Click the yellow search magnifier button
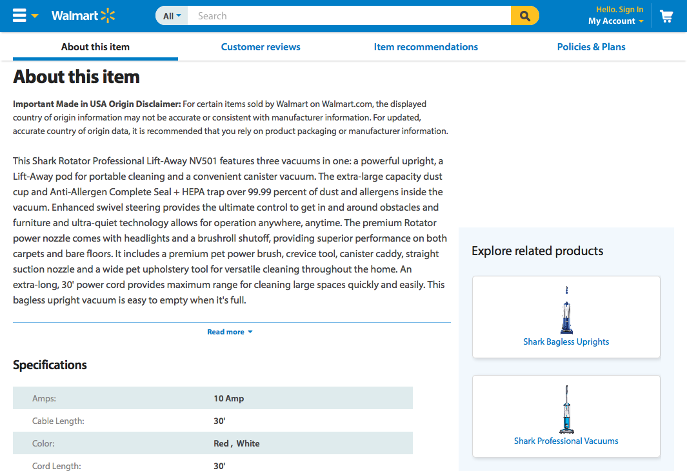687x471 pixels. coord(525,15)
